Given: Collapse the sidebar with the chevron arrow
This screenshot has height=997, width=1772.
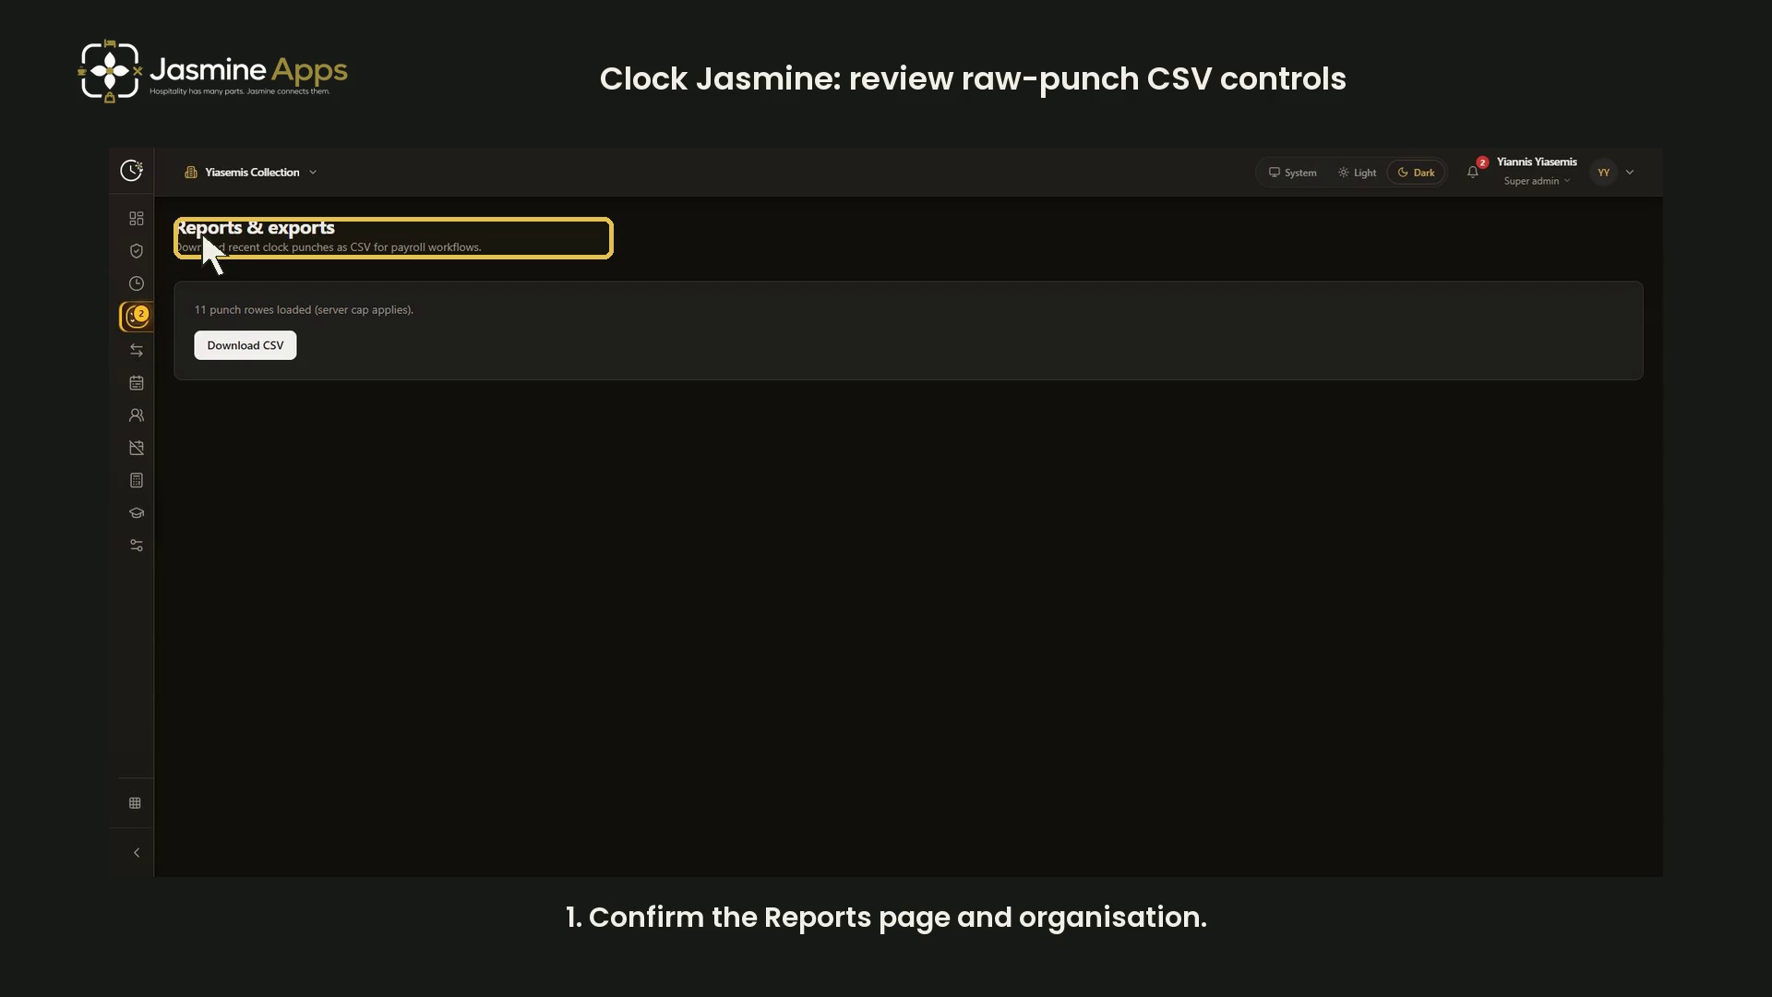Looking at the screenshot, I should point(137,853).
